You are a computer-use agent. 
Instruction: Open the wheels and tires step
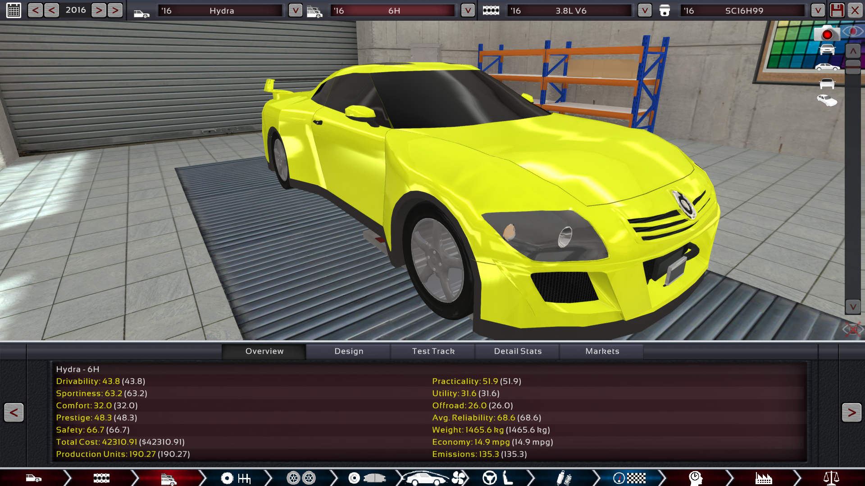[x=301, y=478]
